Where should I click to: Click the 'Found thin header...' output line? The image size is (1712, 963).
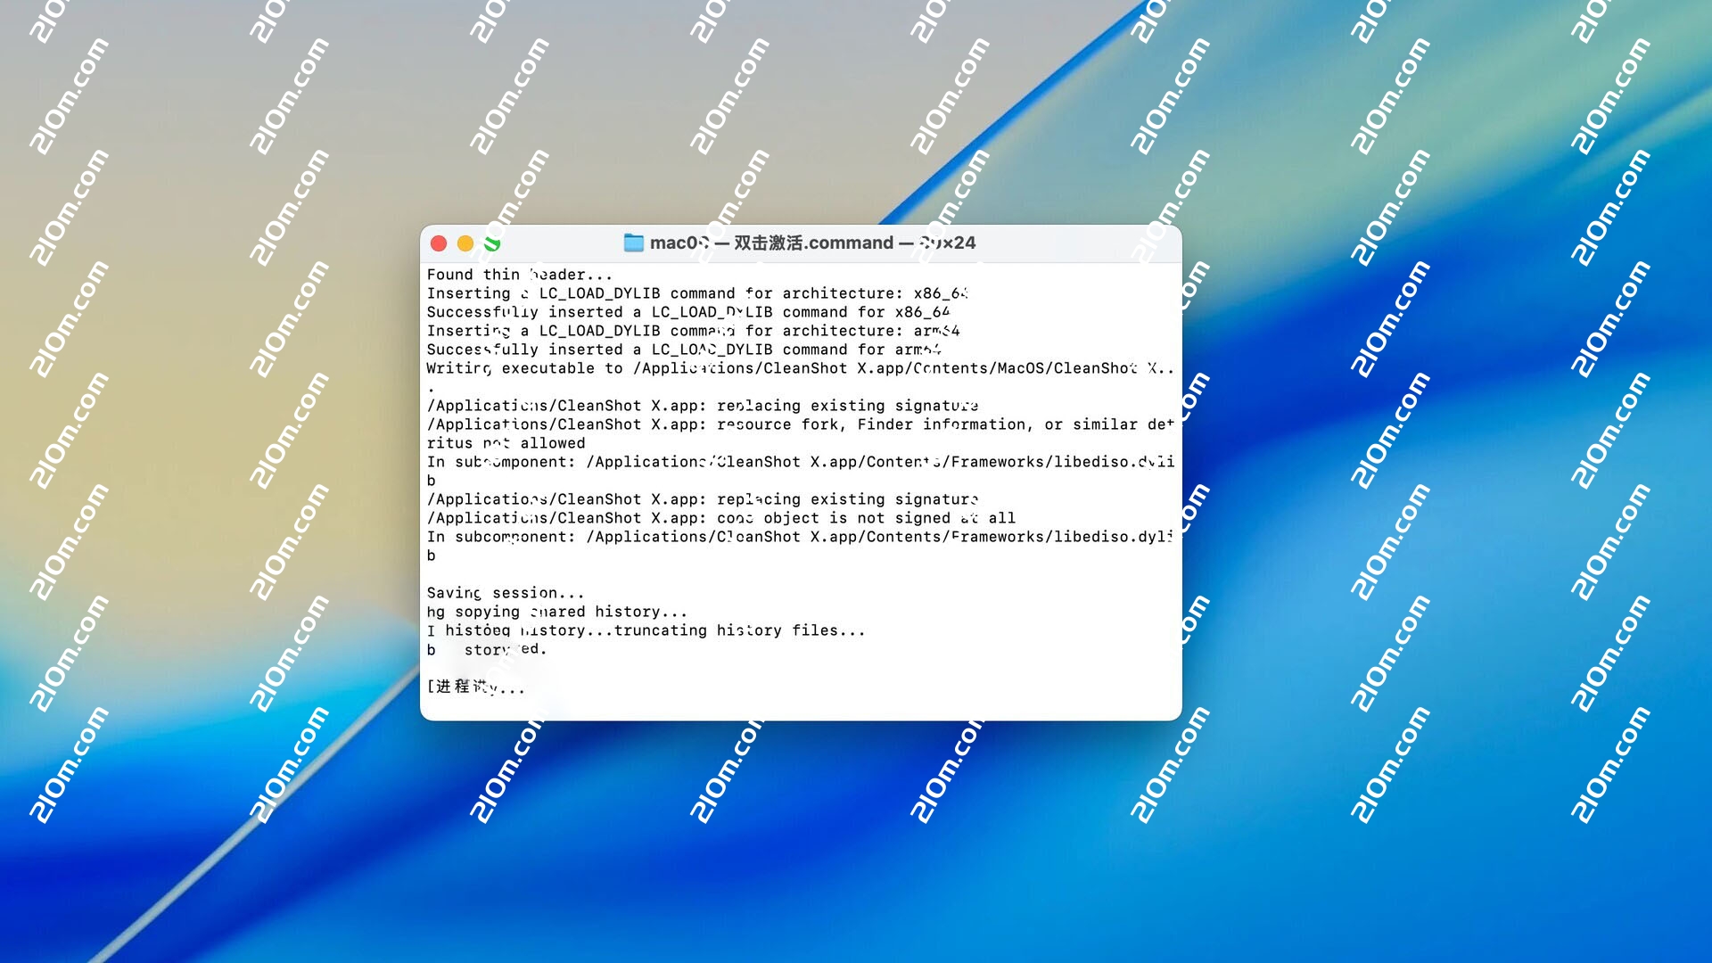coord(519,275)
